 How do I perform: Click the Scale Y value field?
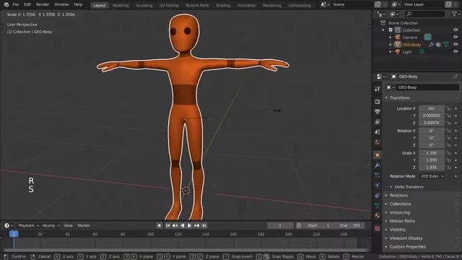[x=432, y=160]
